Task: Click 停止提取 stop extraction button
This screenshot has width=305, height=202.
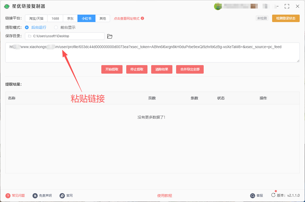Action: coord(137,69)
